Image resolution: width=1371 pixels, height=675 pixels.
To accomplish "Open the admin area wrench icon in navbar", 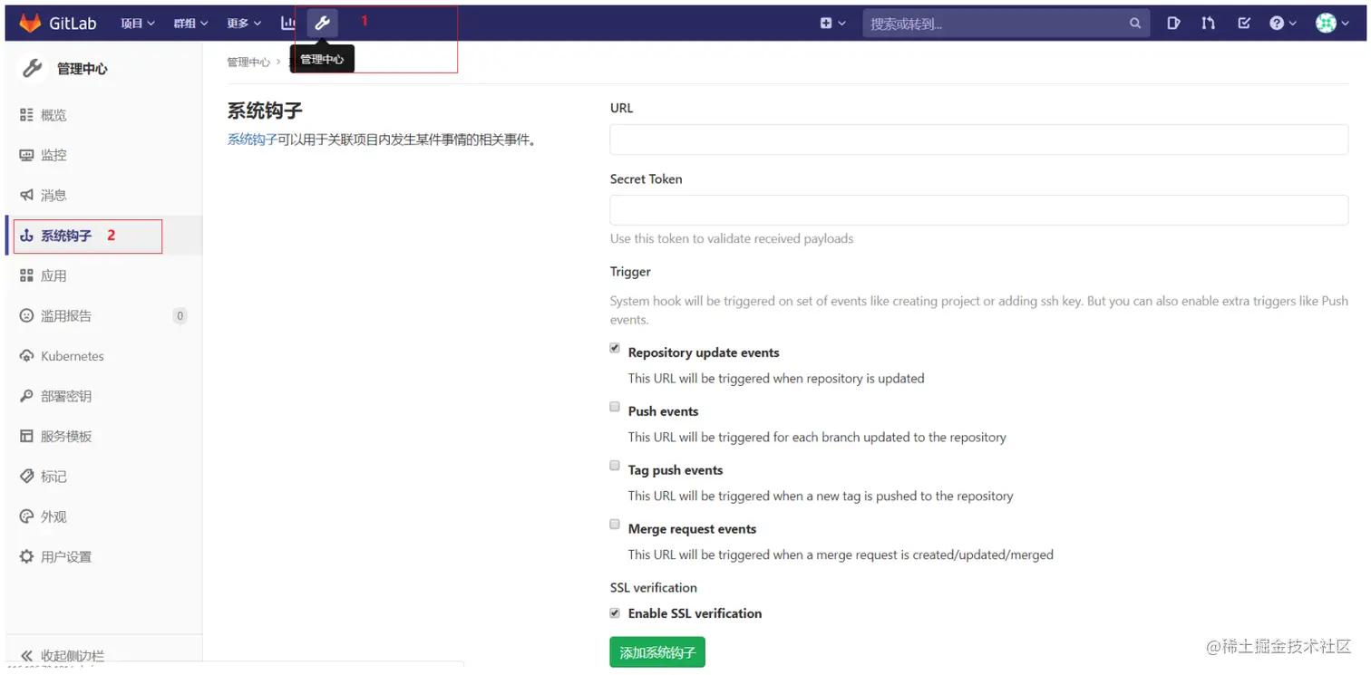I will [x=322, y=24].
